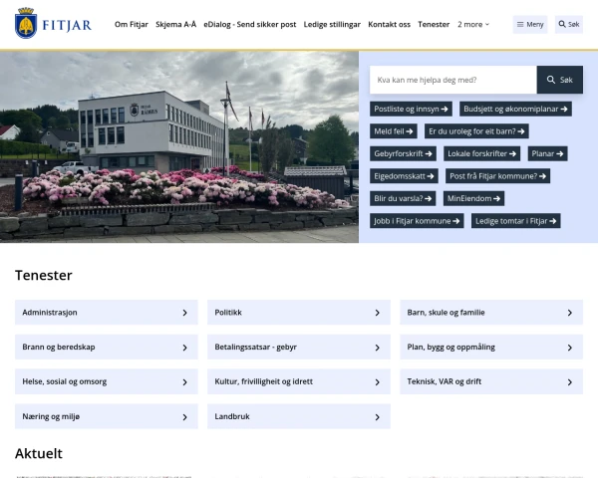Click the dark Søk search submit button
Viewport: 598px width, 478px height.
(559, 80)
